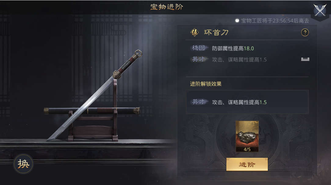This screenshot has height=185, width=331.
Task: Click the 环首刀 treasure name
Action: click(x=216, y=33)
